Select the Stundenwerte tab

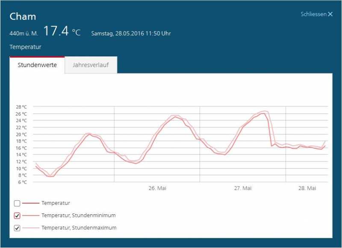click(37, 65)
